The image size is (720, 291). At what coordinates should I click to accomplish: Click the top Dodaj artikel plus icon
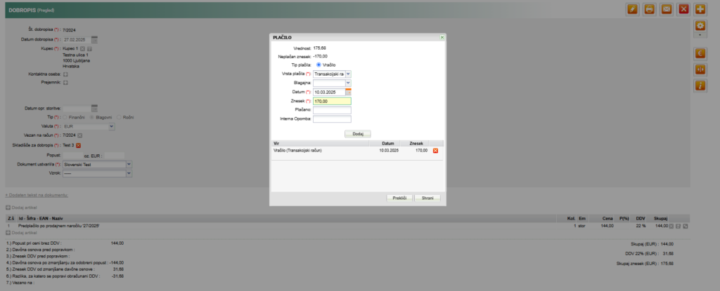click(x=8, y=208)
